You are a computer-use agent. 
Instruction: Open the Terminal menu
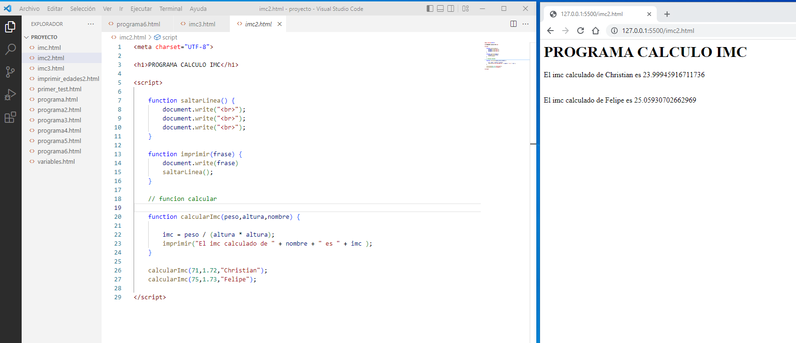(x=171, y=8)
